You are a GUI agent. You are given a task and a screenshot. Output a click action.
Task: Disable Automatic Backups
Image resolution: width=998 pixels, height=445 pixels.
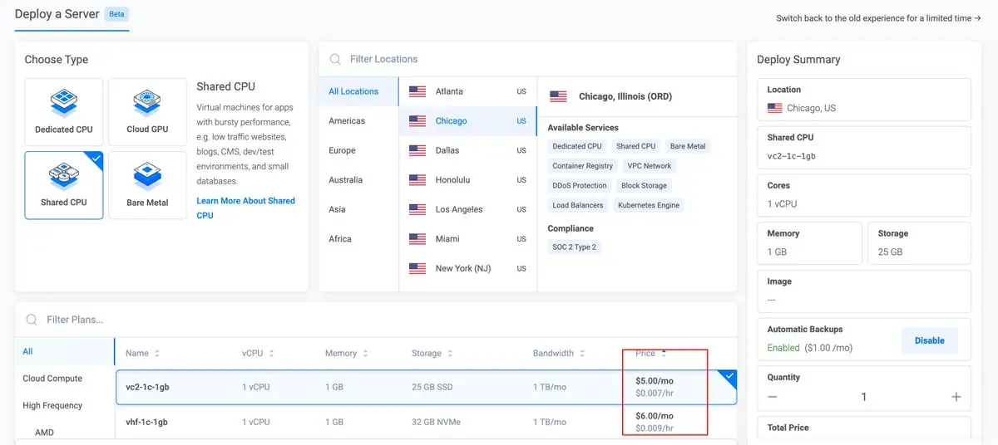(x=929, y=340)
